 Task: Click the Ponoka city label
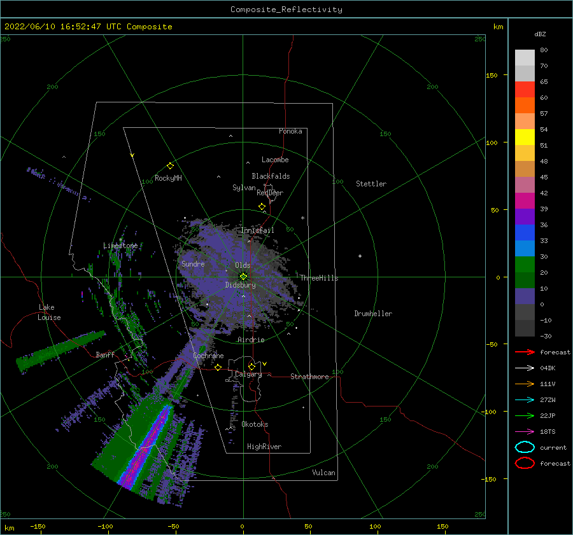pyautogui.click(x=290, y=131)
